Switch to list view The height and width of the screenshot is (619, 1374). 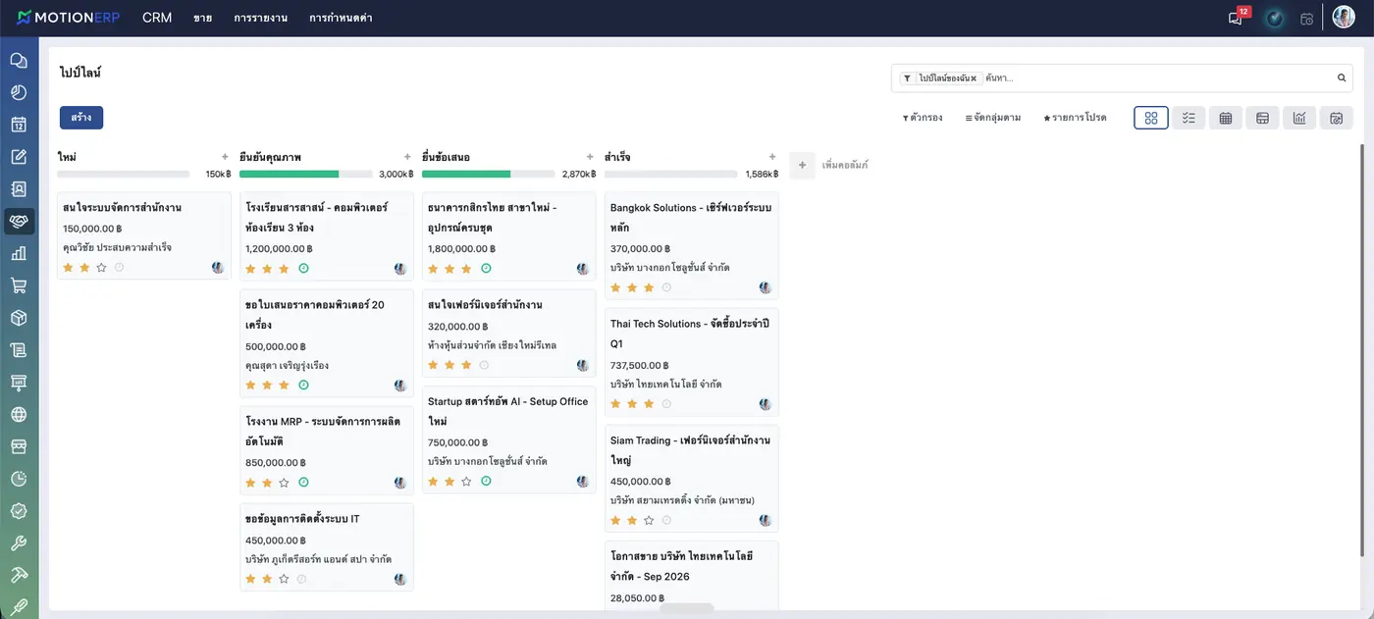(1189, 118)
